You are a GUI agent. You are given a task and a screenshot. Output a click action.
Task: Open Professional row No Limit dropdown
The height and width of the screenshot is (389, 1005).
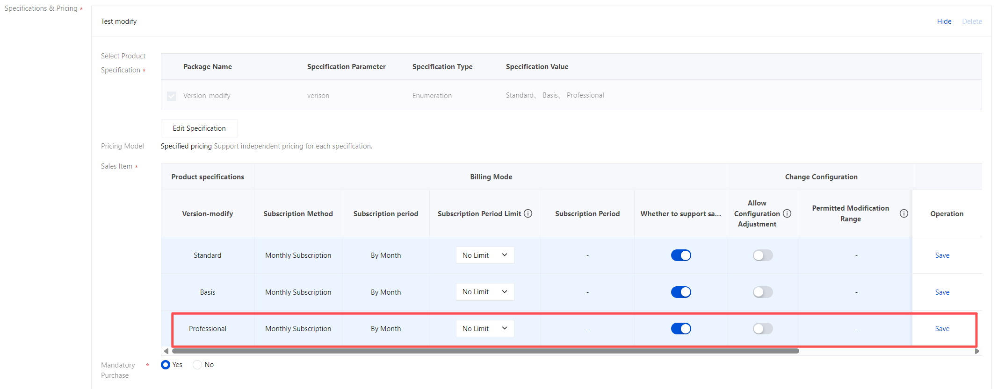484,329
